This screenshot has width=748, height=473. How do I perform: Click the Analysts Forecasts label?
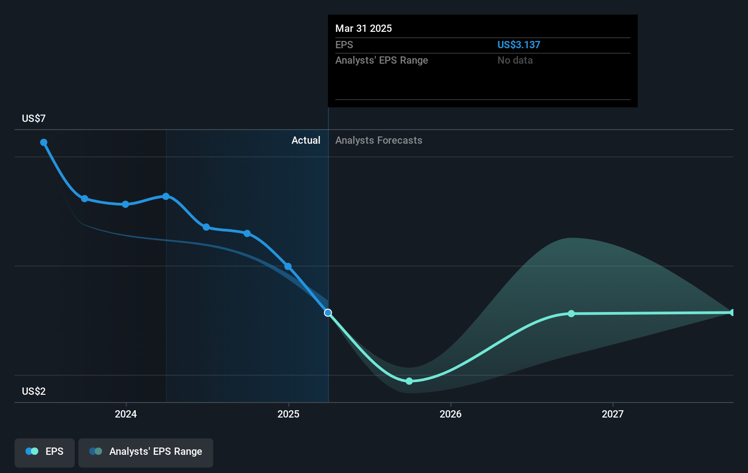coord(379,140)
